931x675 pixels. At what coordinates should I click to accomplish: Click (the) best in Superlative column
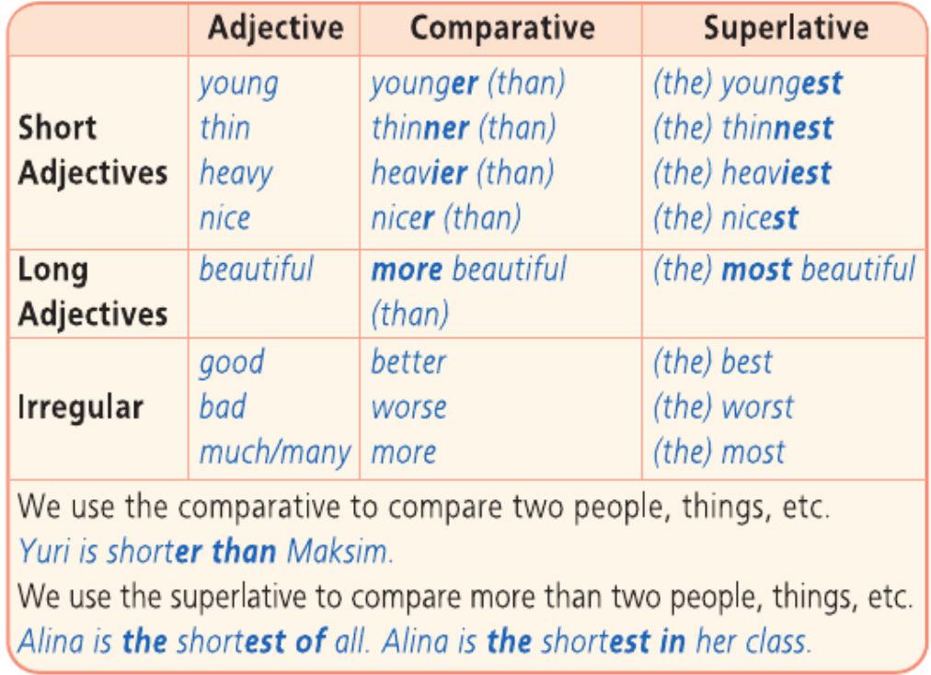(712, 362)
